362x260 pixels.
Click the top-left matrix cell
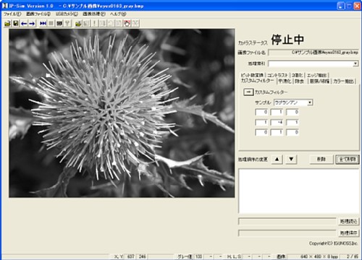pyautogui.click(x=261, y=112)
